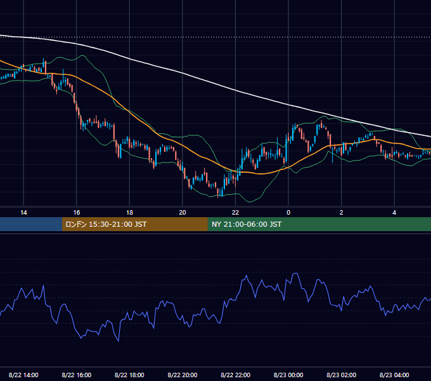Select the 22 hour axis label

(x=235, y=213)
